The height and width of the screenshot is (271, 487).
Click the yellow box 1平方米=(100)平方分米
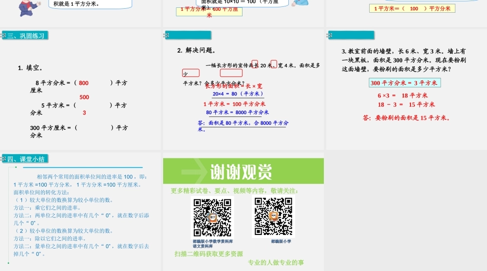(412, 8)
